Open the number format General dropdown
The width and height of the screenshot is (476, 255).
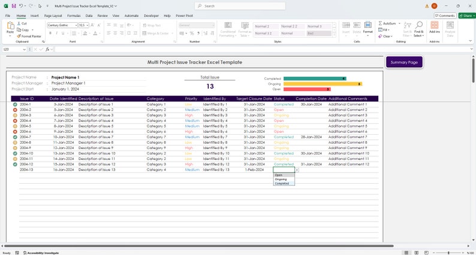[x=213, y=25]
